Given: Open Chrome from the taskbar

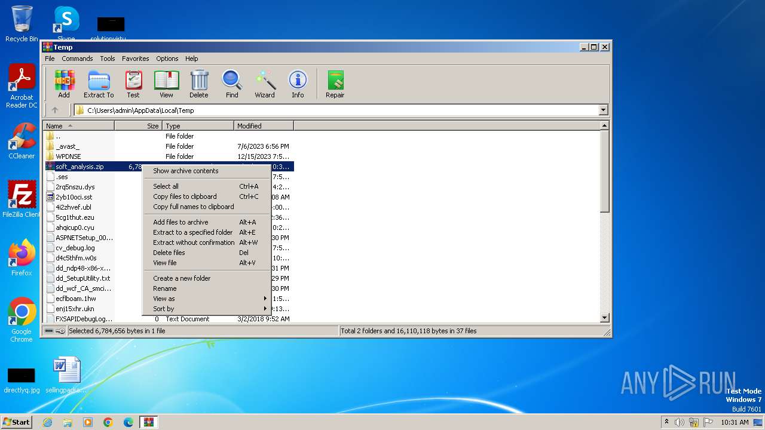Looking at the screenshot, I should [x=108, y=422].
